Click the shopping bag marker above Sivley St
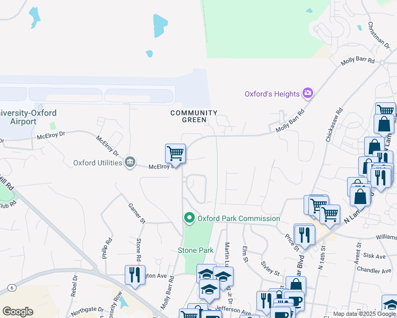The width and height of the screenshot is (397, 318). (x=296, y=287)
